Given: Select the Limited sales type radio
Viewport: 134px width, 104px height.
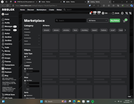Looking at the screenshot, I should [25, 60].
